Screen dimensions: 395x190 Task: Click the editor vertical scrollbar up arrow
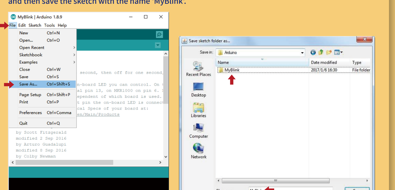(x=166, y=54)
